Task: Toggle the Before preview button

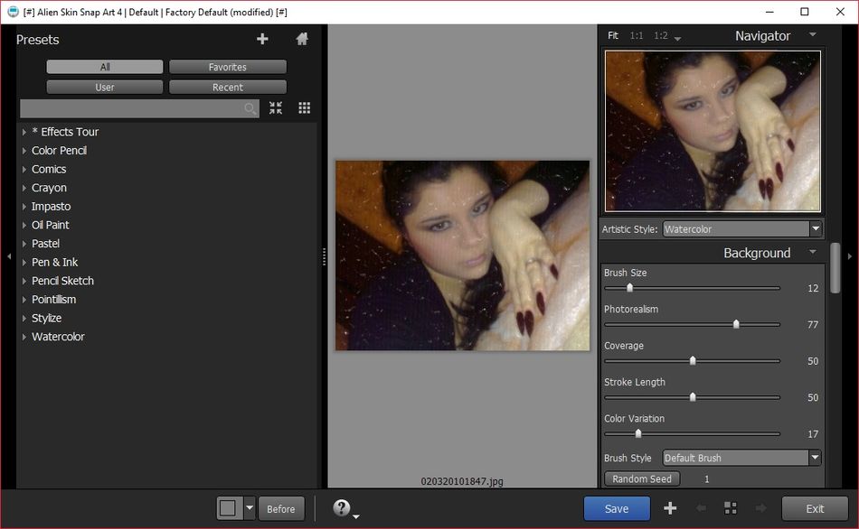Action: [281, 508]
